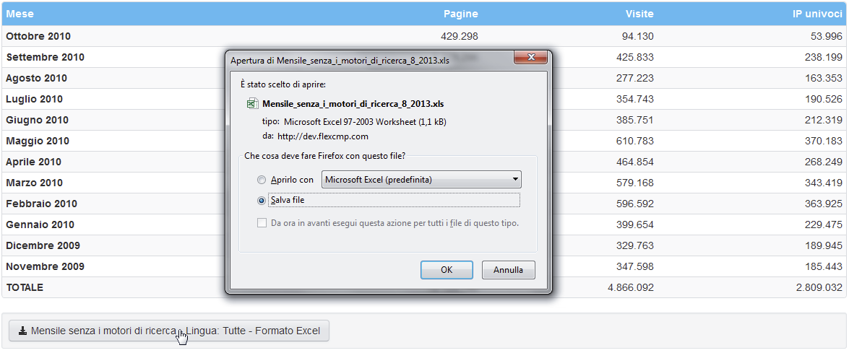Click Visite value 277.223 for Agosto

pos(635,78)
